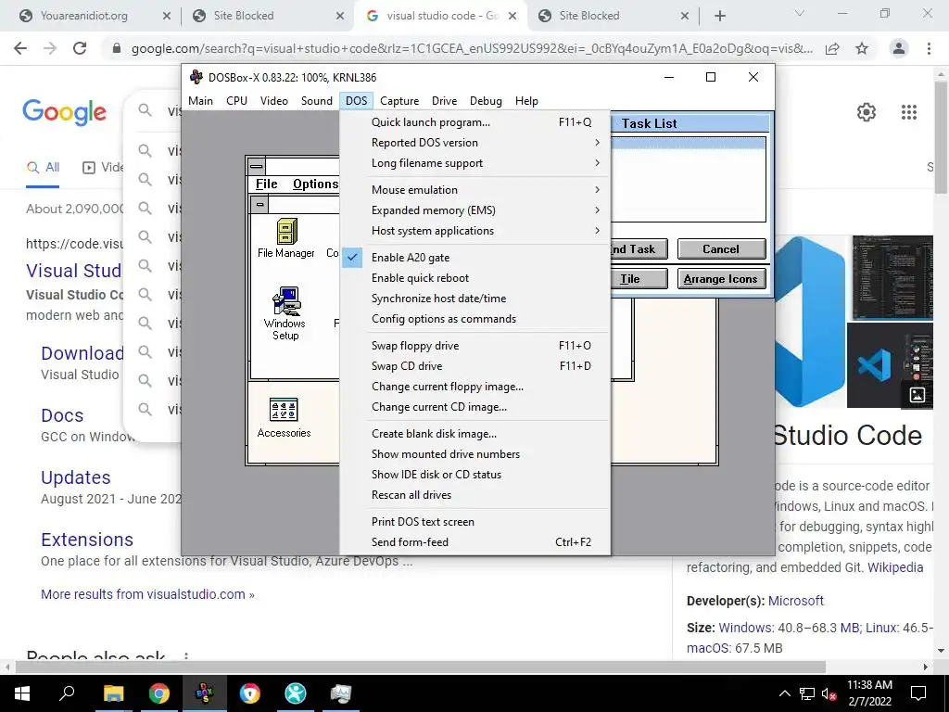Click the DOSBox-X taskbar icon

(205, 693)
